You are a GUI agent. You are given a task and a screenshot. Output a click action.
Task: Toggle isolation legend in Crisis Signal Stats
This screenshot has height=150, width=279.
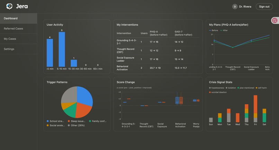point(231,88)
